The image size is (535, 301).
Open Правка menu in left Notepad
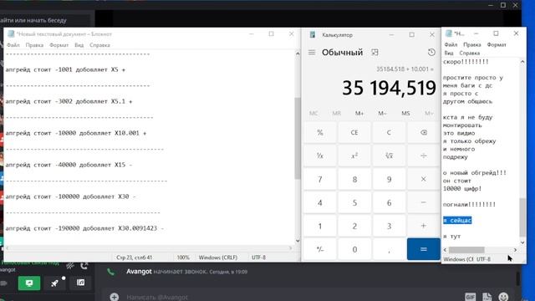34,45
